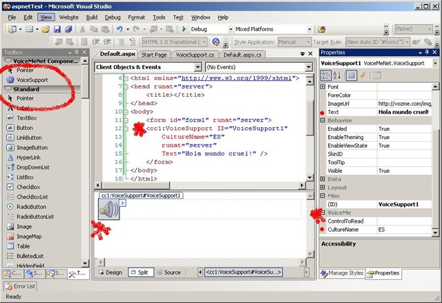
Task: Click the Open File folder icon
Action: point(46,29)
